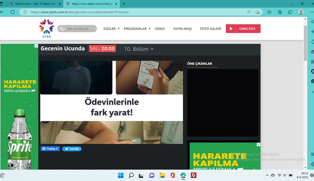This screenshot has width=314, height=181.
Task: Click the CANLI İZLE button
Action: (243, 29)
